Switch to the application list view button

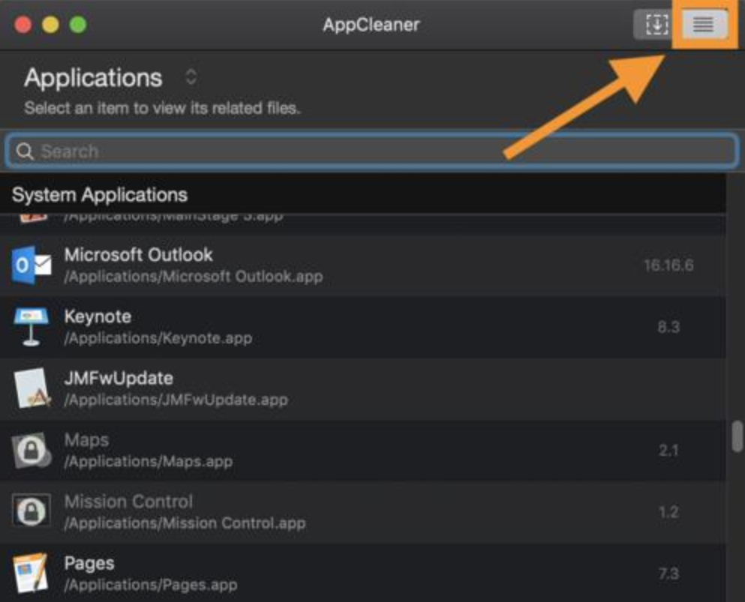click(x=703, y=25)
